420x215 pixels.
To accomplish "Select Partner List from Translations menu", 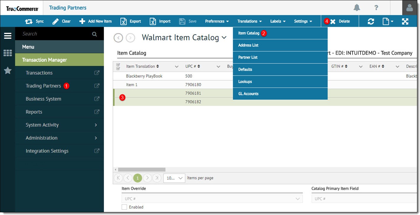I will point(280,57).
